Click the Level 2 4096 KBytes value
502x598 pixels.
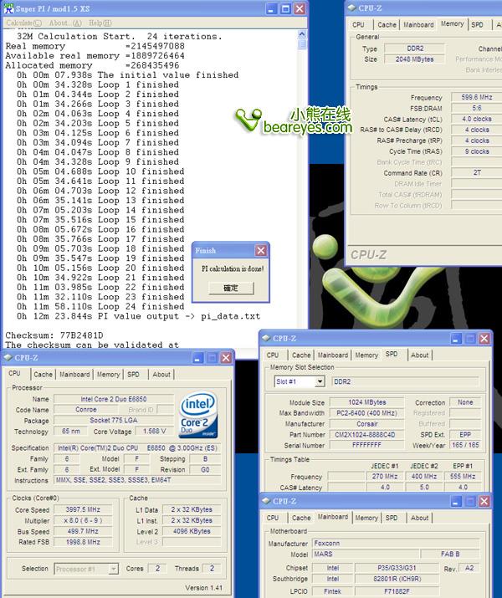click(x=192, y=531)
